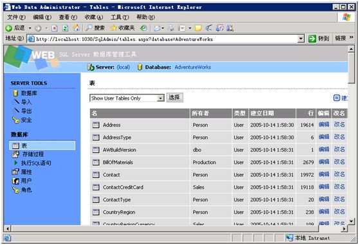359x245 pixels.
Task: Open the Show User Tables Only dropdown
Action: (161, 98)
